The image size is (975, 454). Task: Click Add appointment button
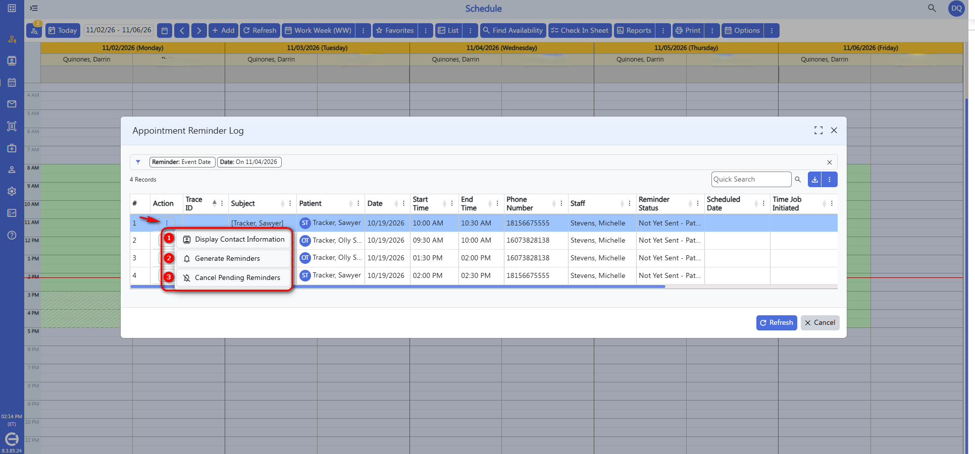(223, 31)
